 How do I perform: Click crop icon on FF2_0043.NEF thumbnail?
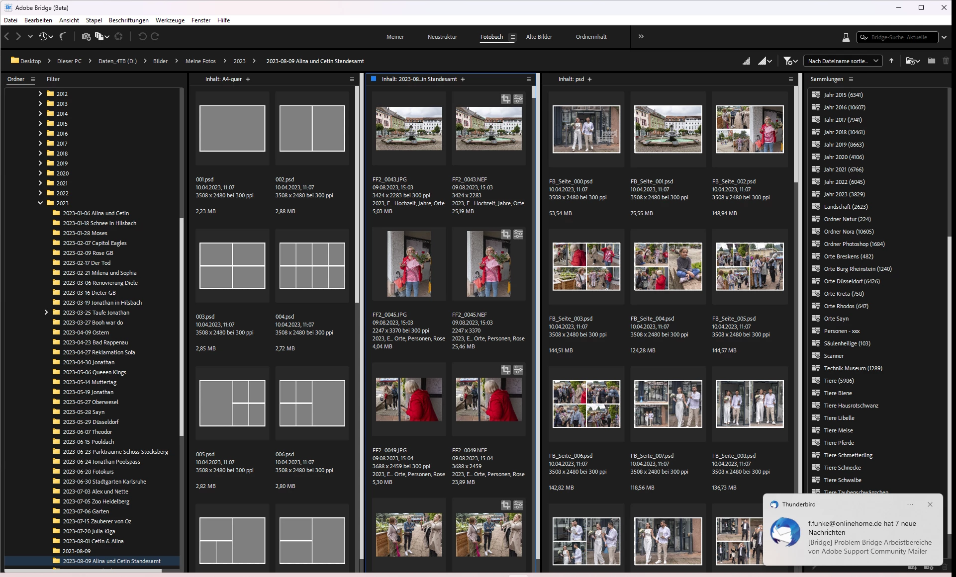tap(505, 99)
